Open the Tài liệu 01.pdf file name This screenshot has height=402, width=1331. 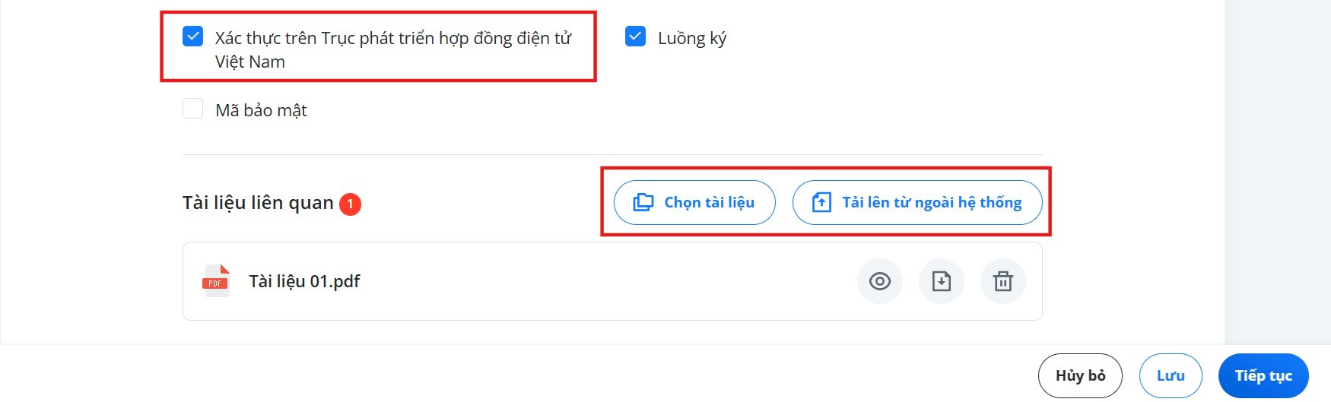pos(304,281)
